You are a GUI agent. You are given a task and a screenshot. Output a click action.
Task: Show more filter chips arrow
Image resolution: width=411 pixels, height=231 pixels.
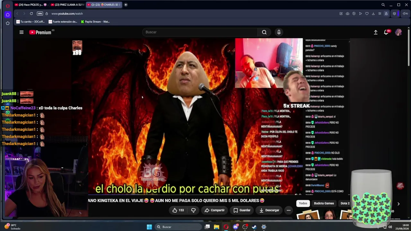398,204
